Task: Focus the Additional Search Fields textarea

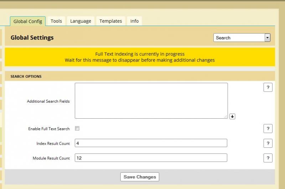Action: pyautogui.click(x=151, y=101)
